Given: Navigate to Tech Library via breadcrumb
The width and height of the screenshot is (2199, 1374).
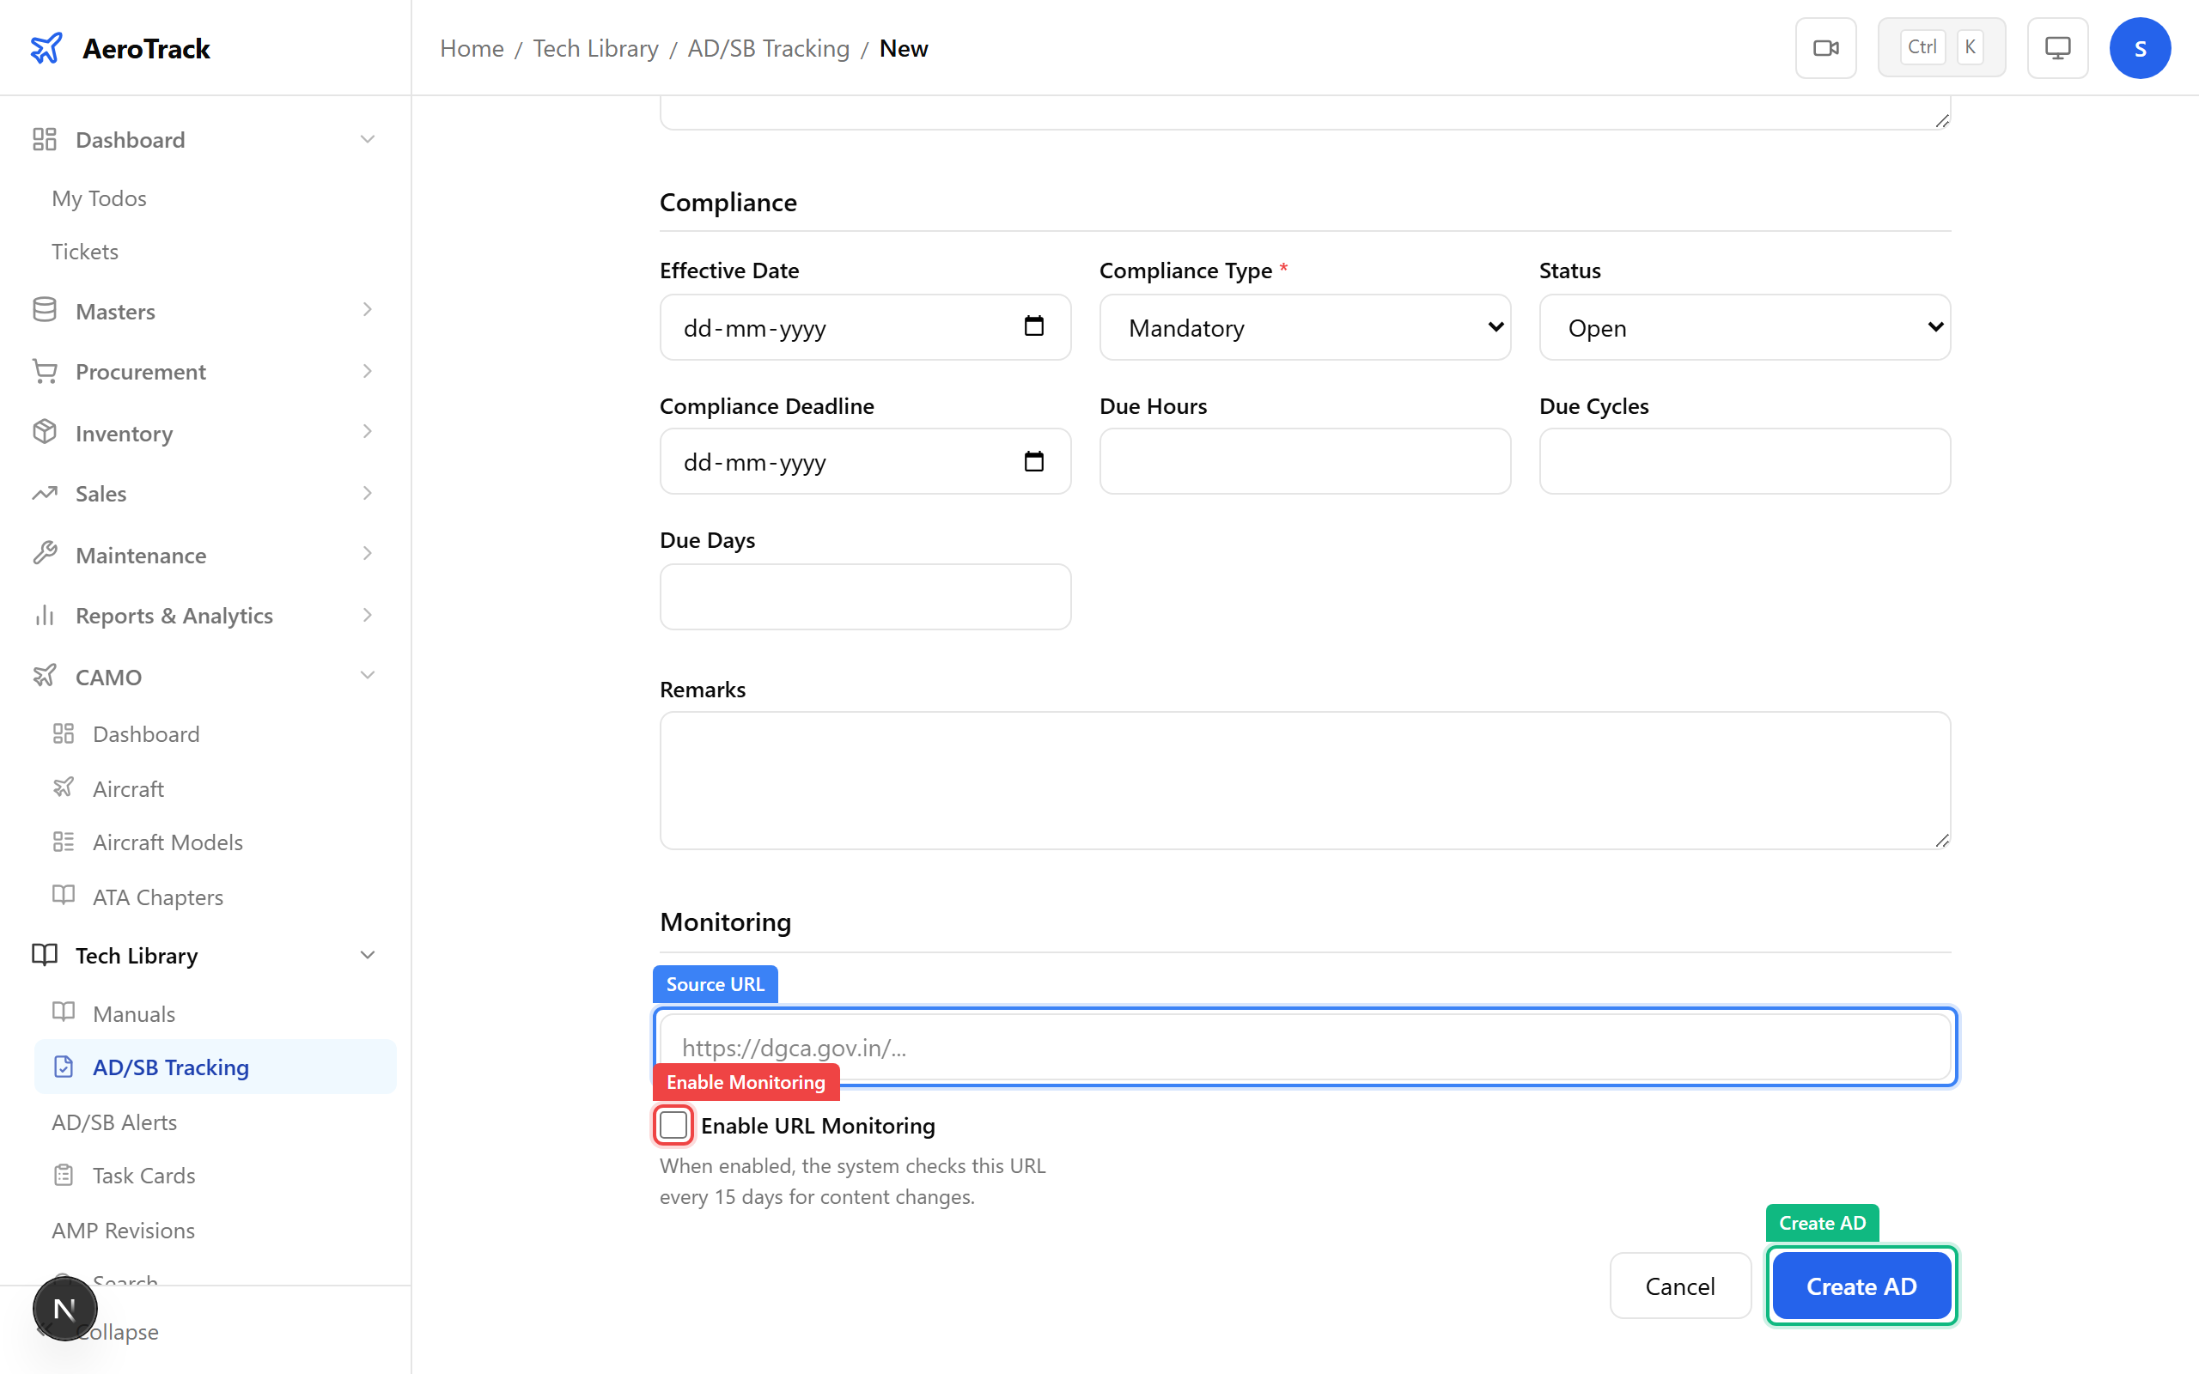Looking at the screenshot, I should pos(595,48).
